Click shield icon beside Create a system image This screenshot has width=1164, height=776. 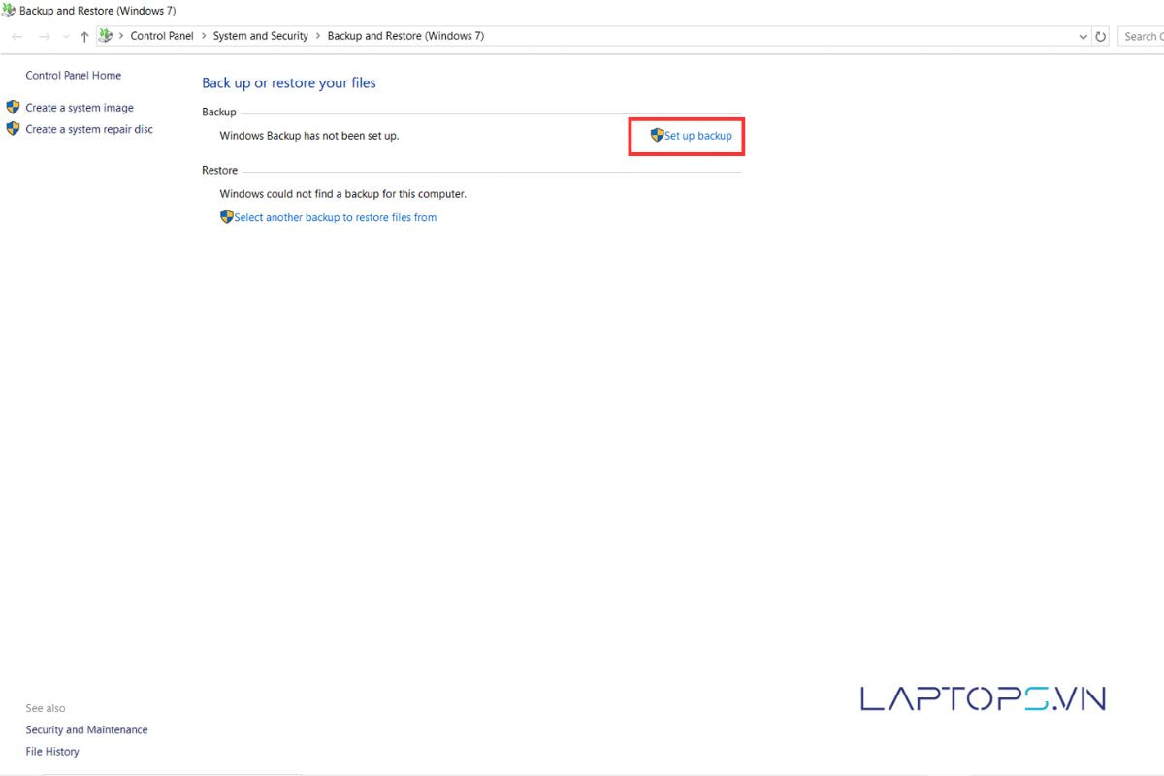[x=13, y=108]
